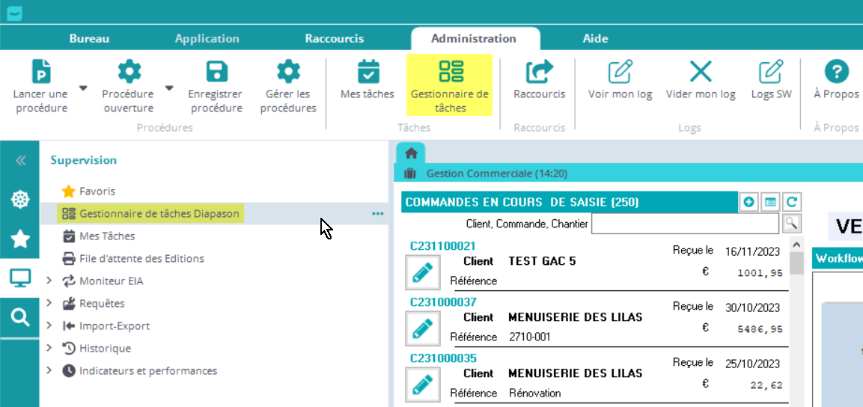Edit order C231100021 with pencil icon

[x=423, y=272]
